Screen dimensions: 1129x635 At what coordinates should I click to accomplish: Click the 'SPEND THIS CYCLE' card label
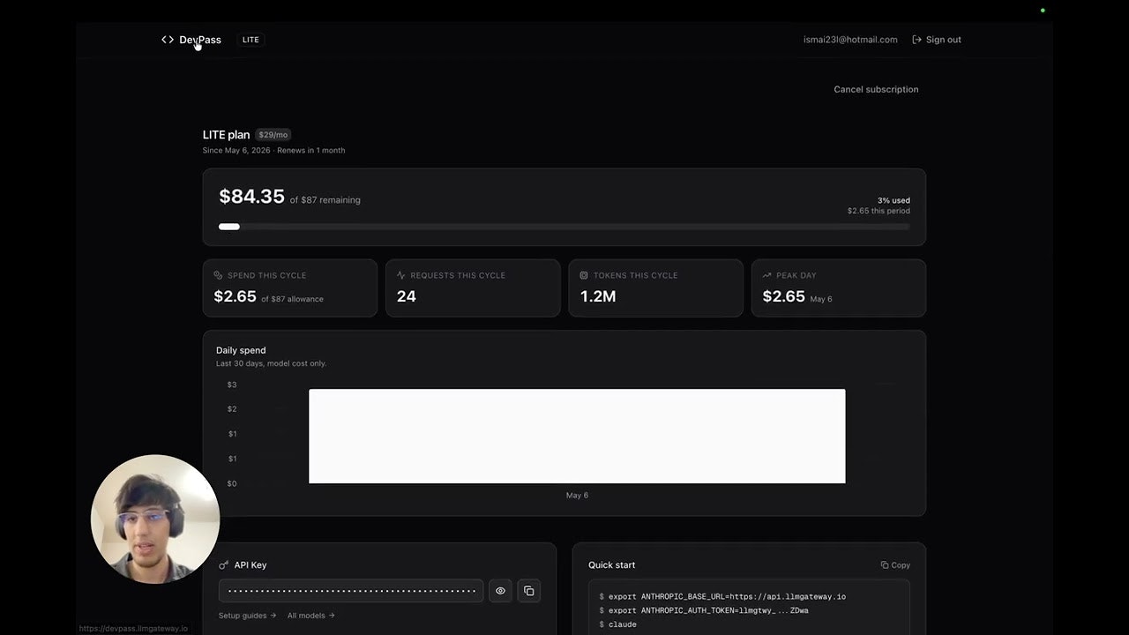[267, 275]
